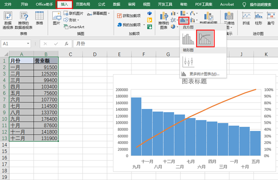
Task: Open the Screenshot (屏幕截图) dropdown
Action: [x=98, y=13]
